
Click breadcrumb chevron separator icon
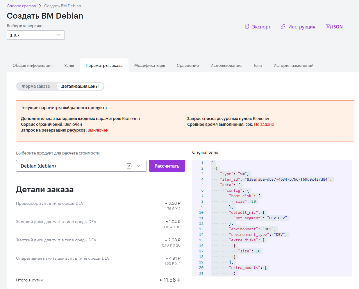coord(40,6)
